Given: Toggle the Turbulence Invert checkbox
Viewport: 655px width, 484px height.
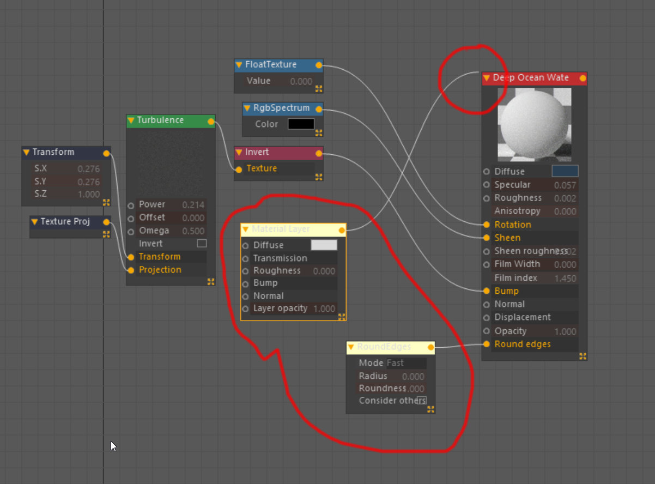Looking at the screenshot, I should 202,244.
